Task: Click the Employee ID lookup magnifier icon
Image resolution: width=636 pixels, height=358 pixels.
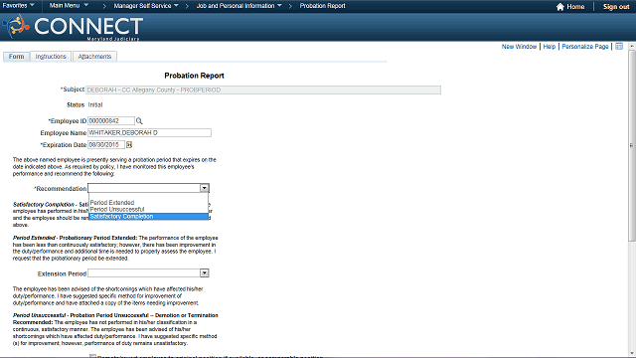Action: coord(139,121)
